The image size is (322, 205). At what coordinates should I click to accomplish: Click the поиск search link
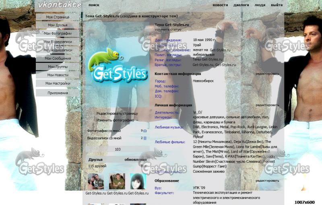(x=94, y=5)
